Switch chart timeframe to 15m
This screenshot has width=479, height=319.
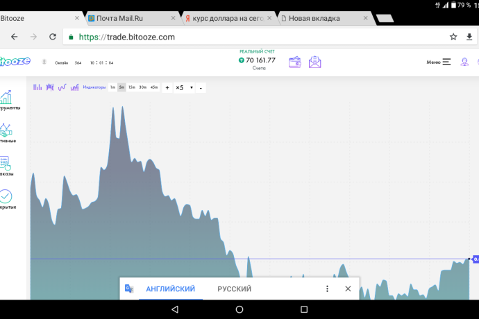(x=132, y=87)
